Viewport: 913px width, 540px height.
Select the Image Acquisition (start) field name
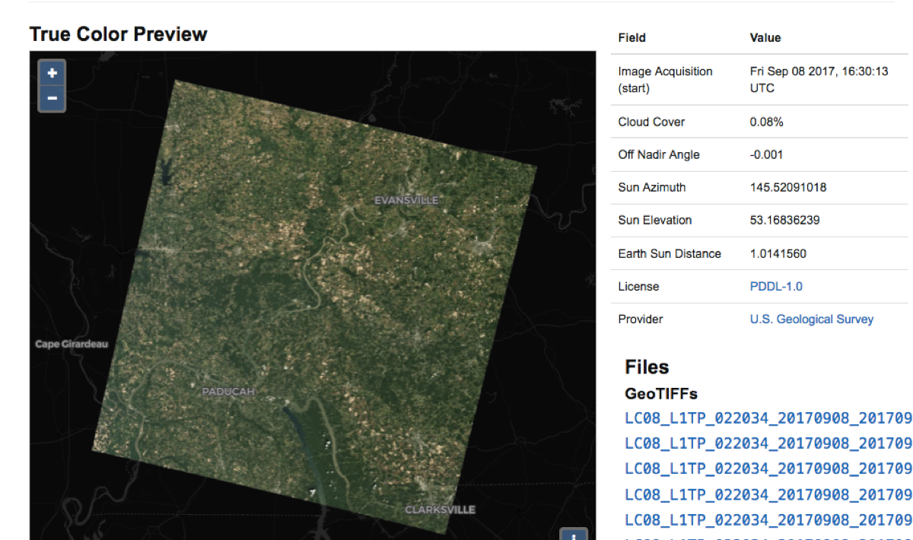666,80
